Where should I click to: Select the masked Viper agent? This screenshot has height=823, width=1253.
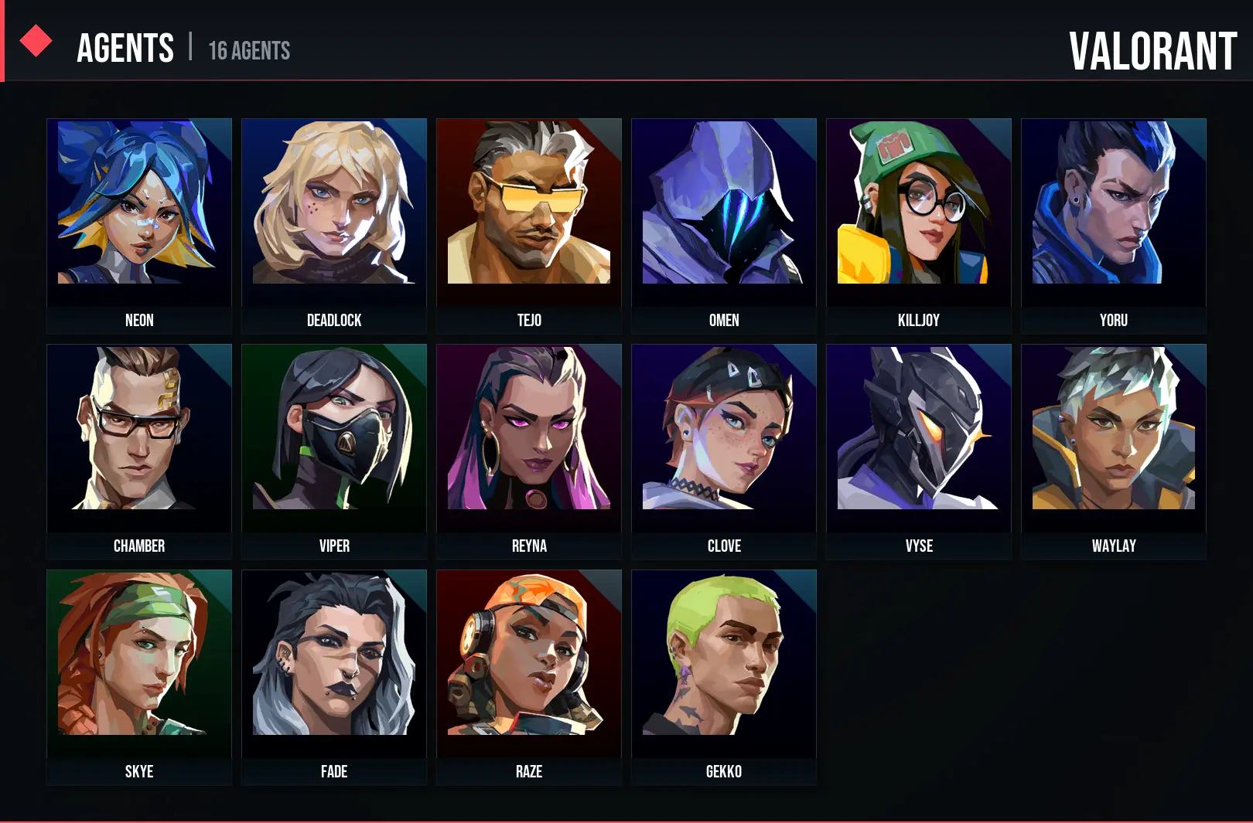point(334,451)
